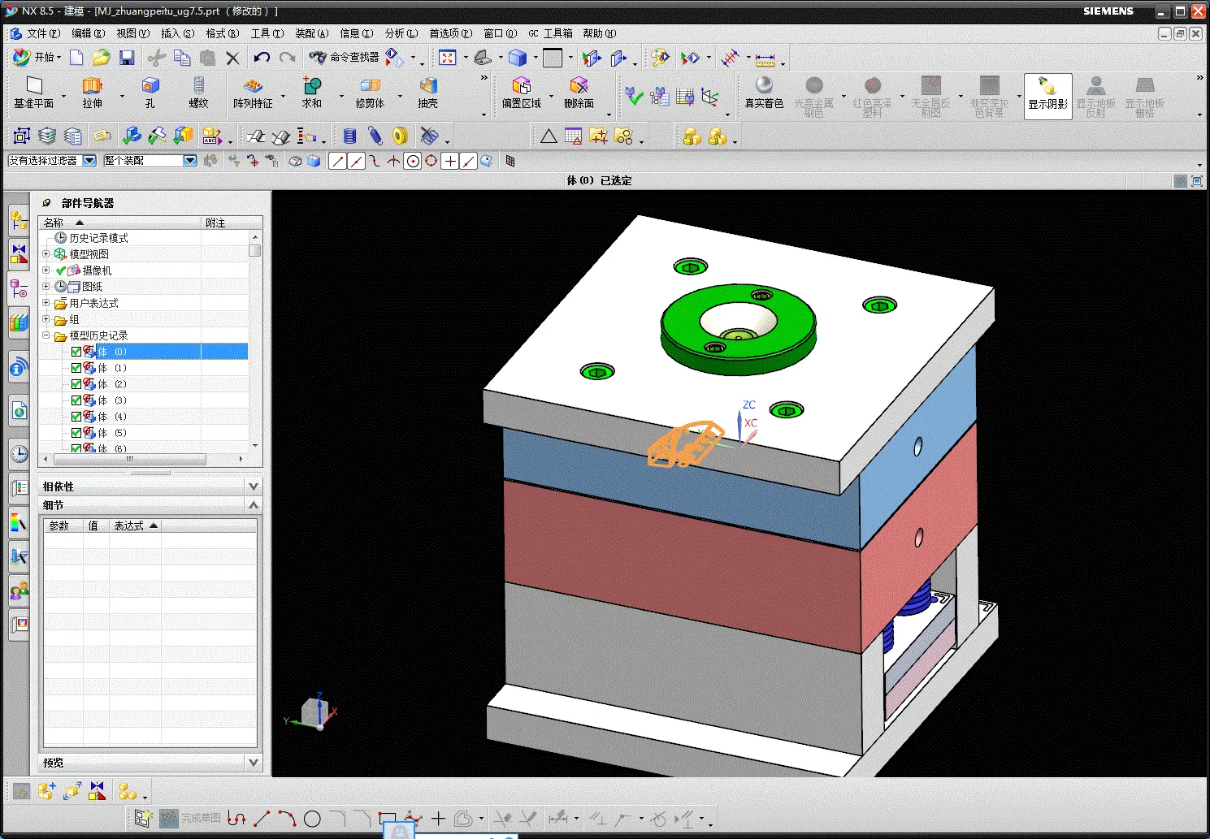The height and width of the screenshot is (839, 1210).
Task: Open the 装配 (Assemblies) menu
Action: [x=311, y=33]
